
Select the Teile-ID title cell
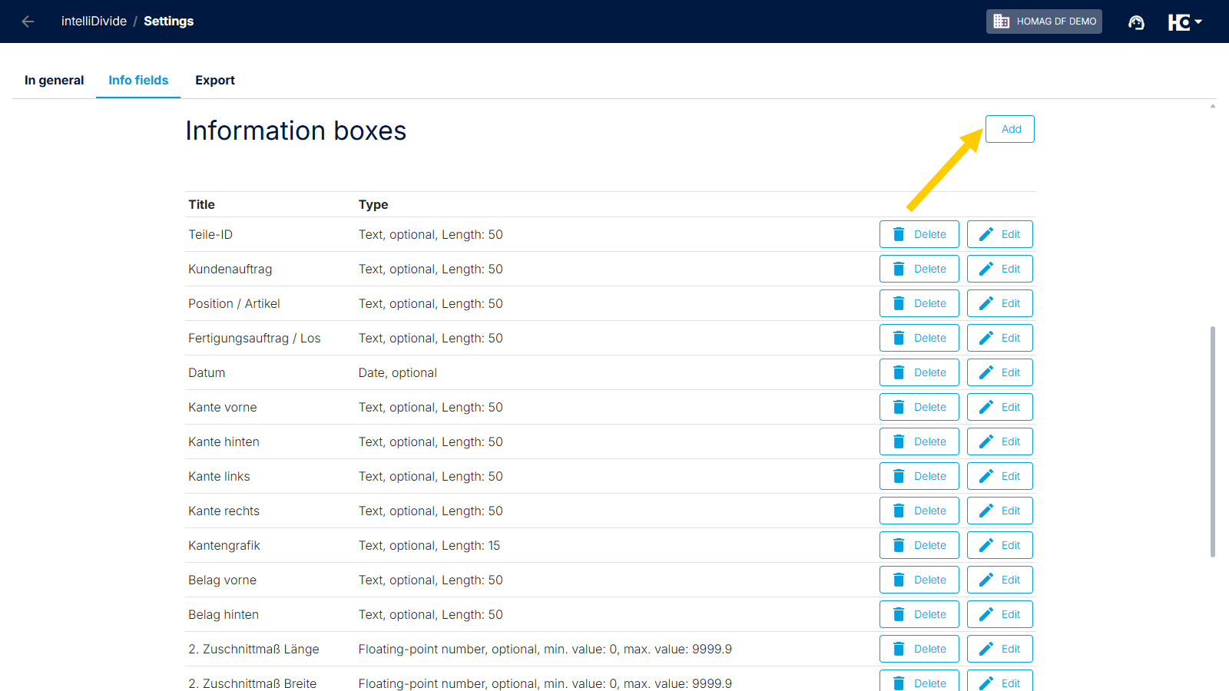(x=210, y=234)
